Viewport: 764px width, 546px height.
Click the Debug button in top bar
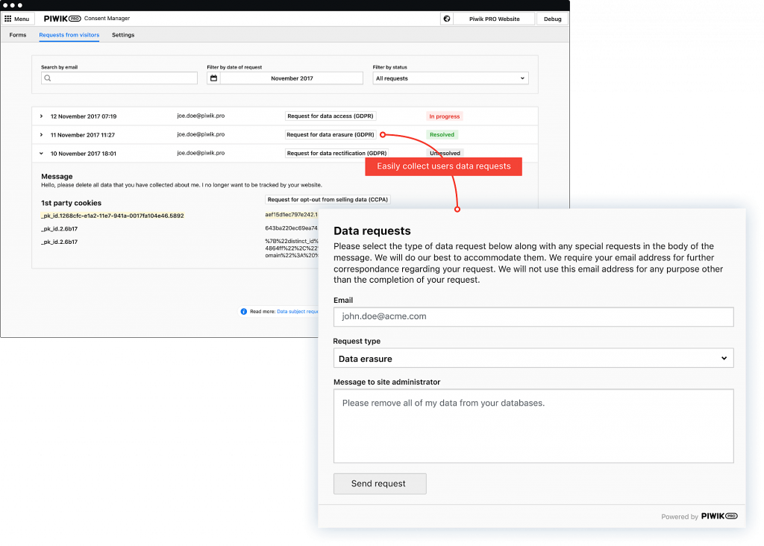click(x=552, y=18)
